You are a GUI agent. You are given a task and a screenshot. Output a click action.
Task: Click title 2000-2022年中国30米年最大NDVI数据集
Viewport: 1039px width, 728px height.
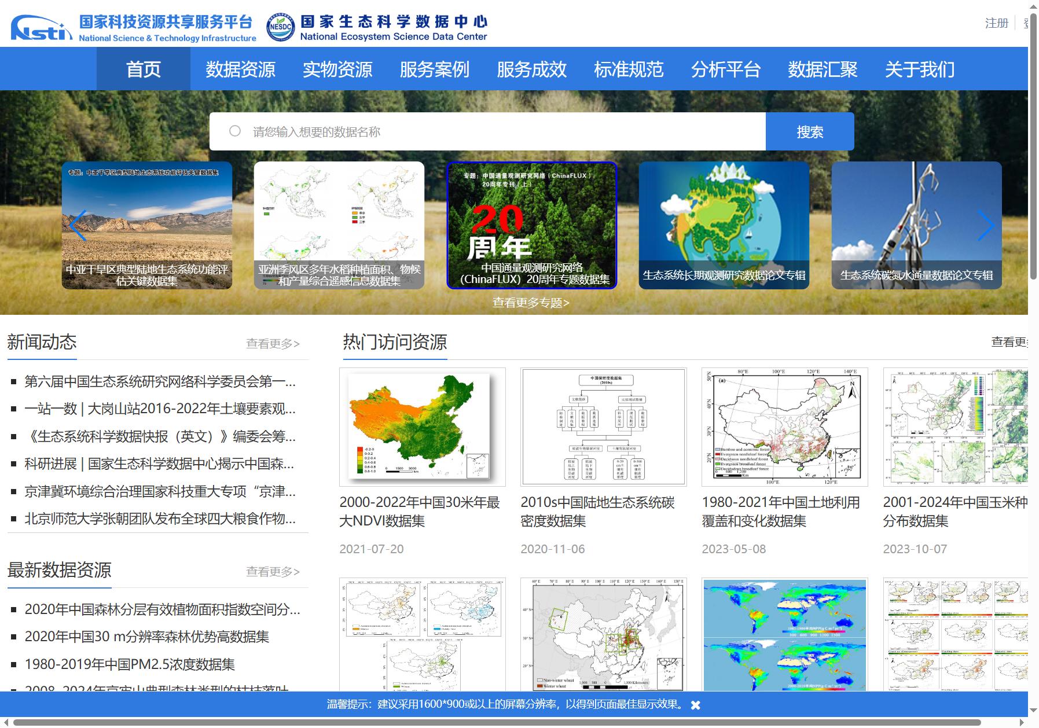click(x=420, y=512)
